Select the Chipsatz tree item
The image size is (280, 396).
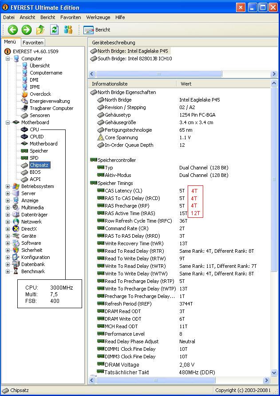click(x=40, y=165)
